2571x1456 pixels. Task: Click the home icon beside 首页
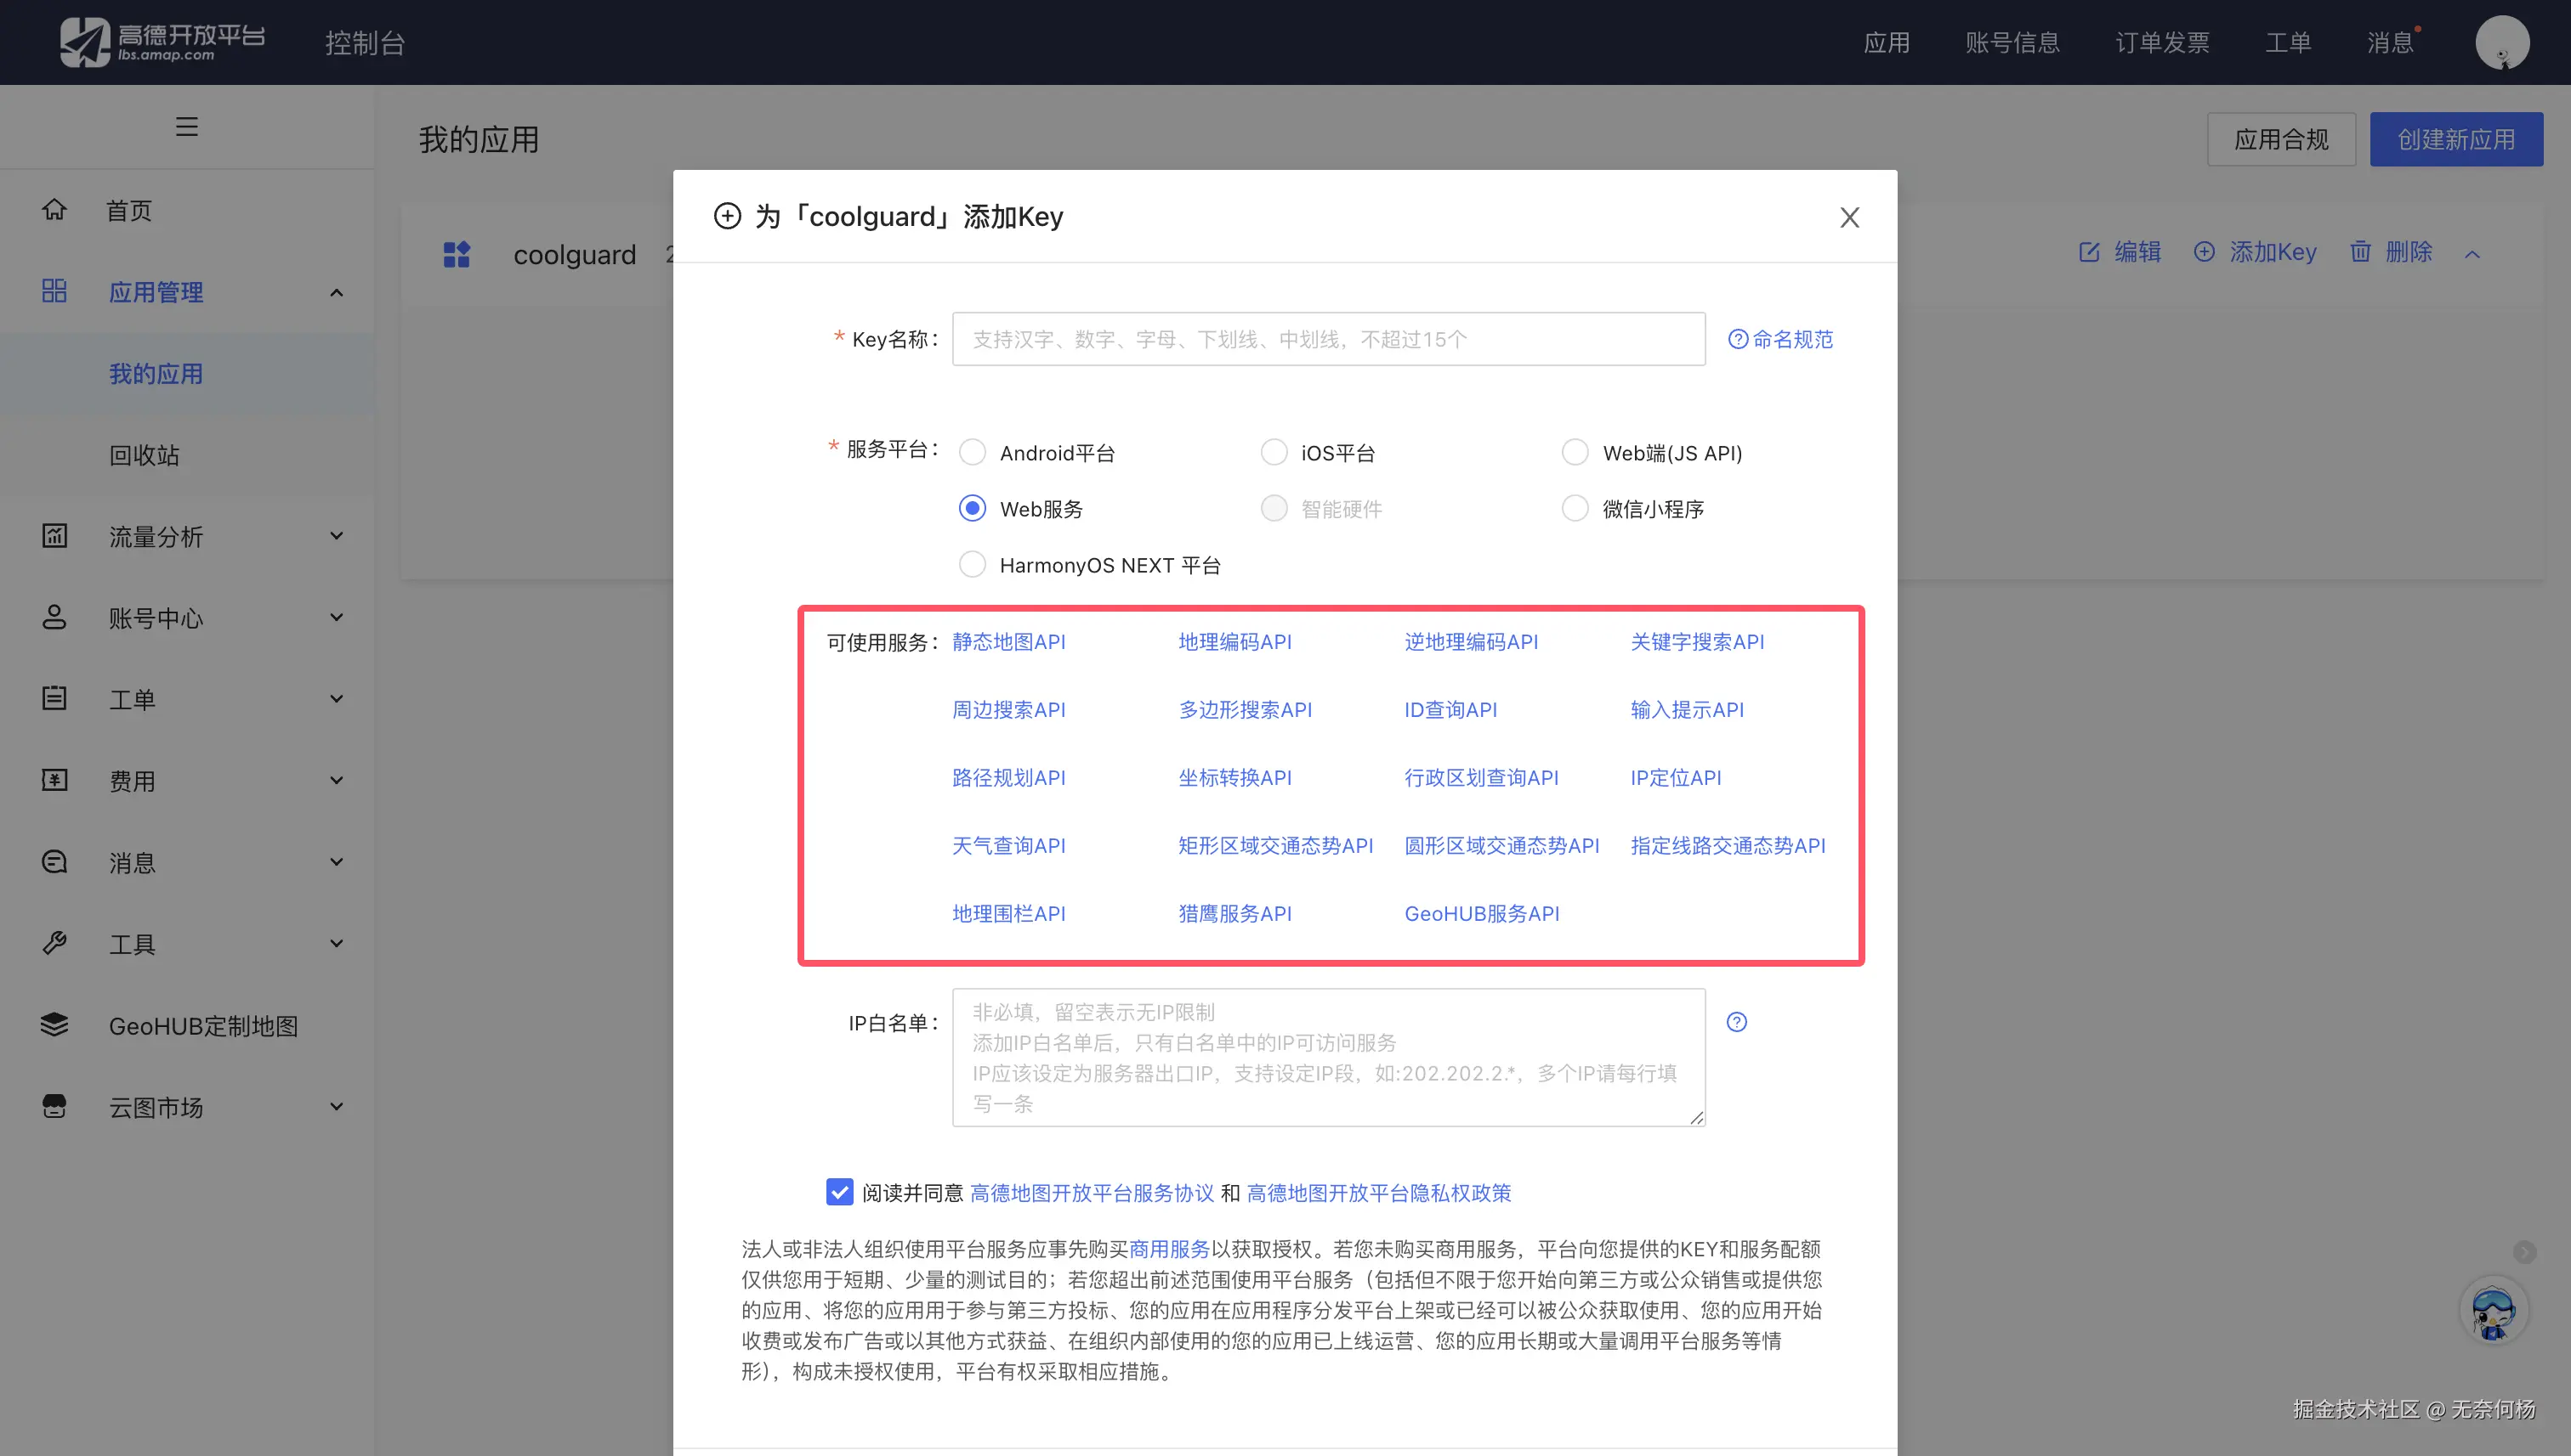click(x=54, y=209)
